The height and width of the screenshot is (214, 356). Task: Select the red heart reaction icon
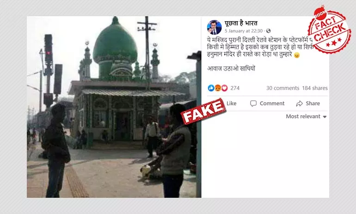pos(224,88)
